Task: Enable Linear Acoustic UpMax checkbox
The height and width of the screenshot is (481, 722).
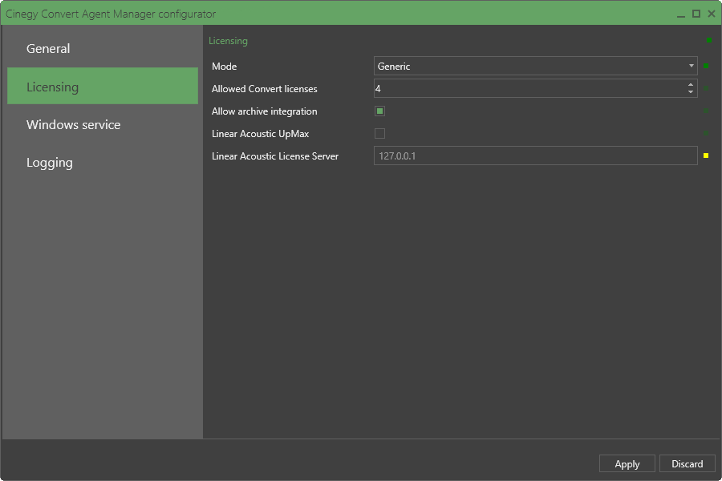Action: tap(380, 134)
